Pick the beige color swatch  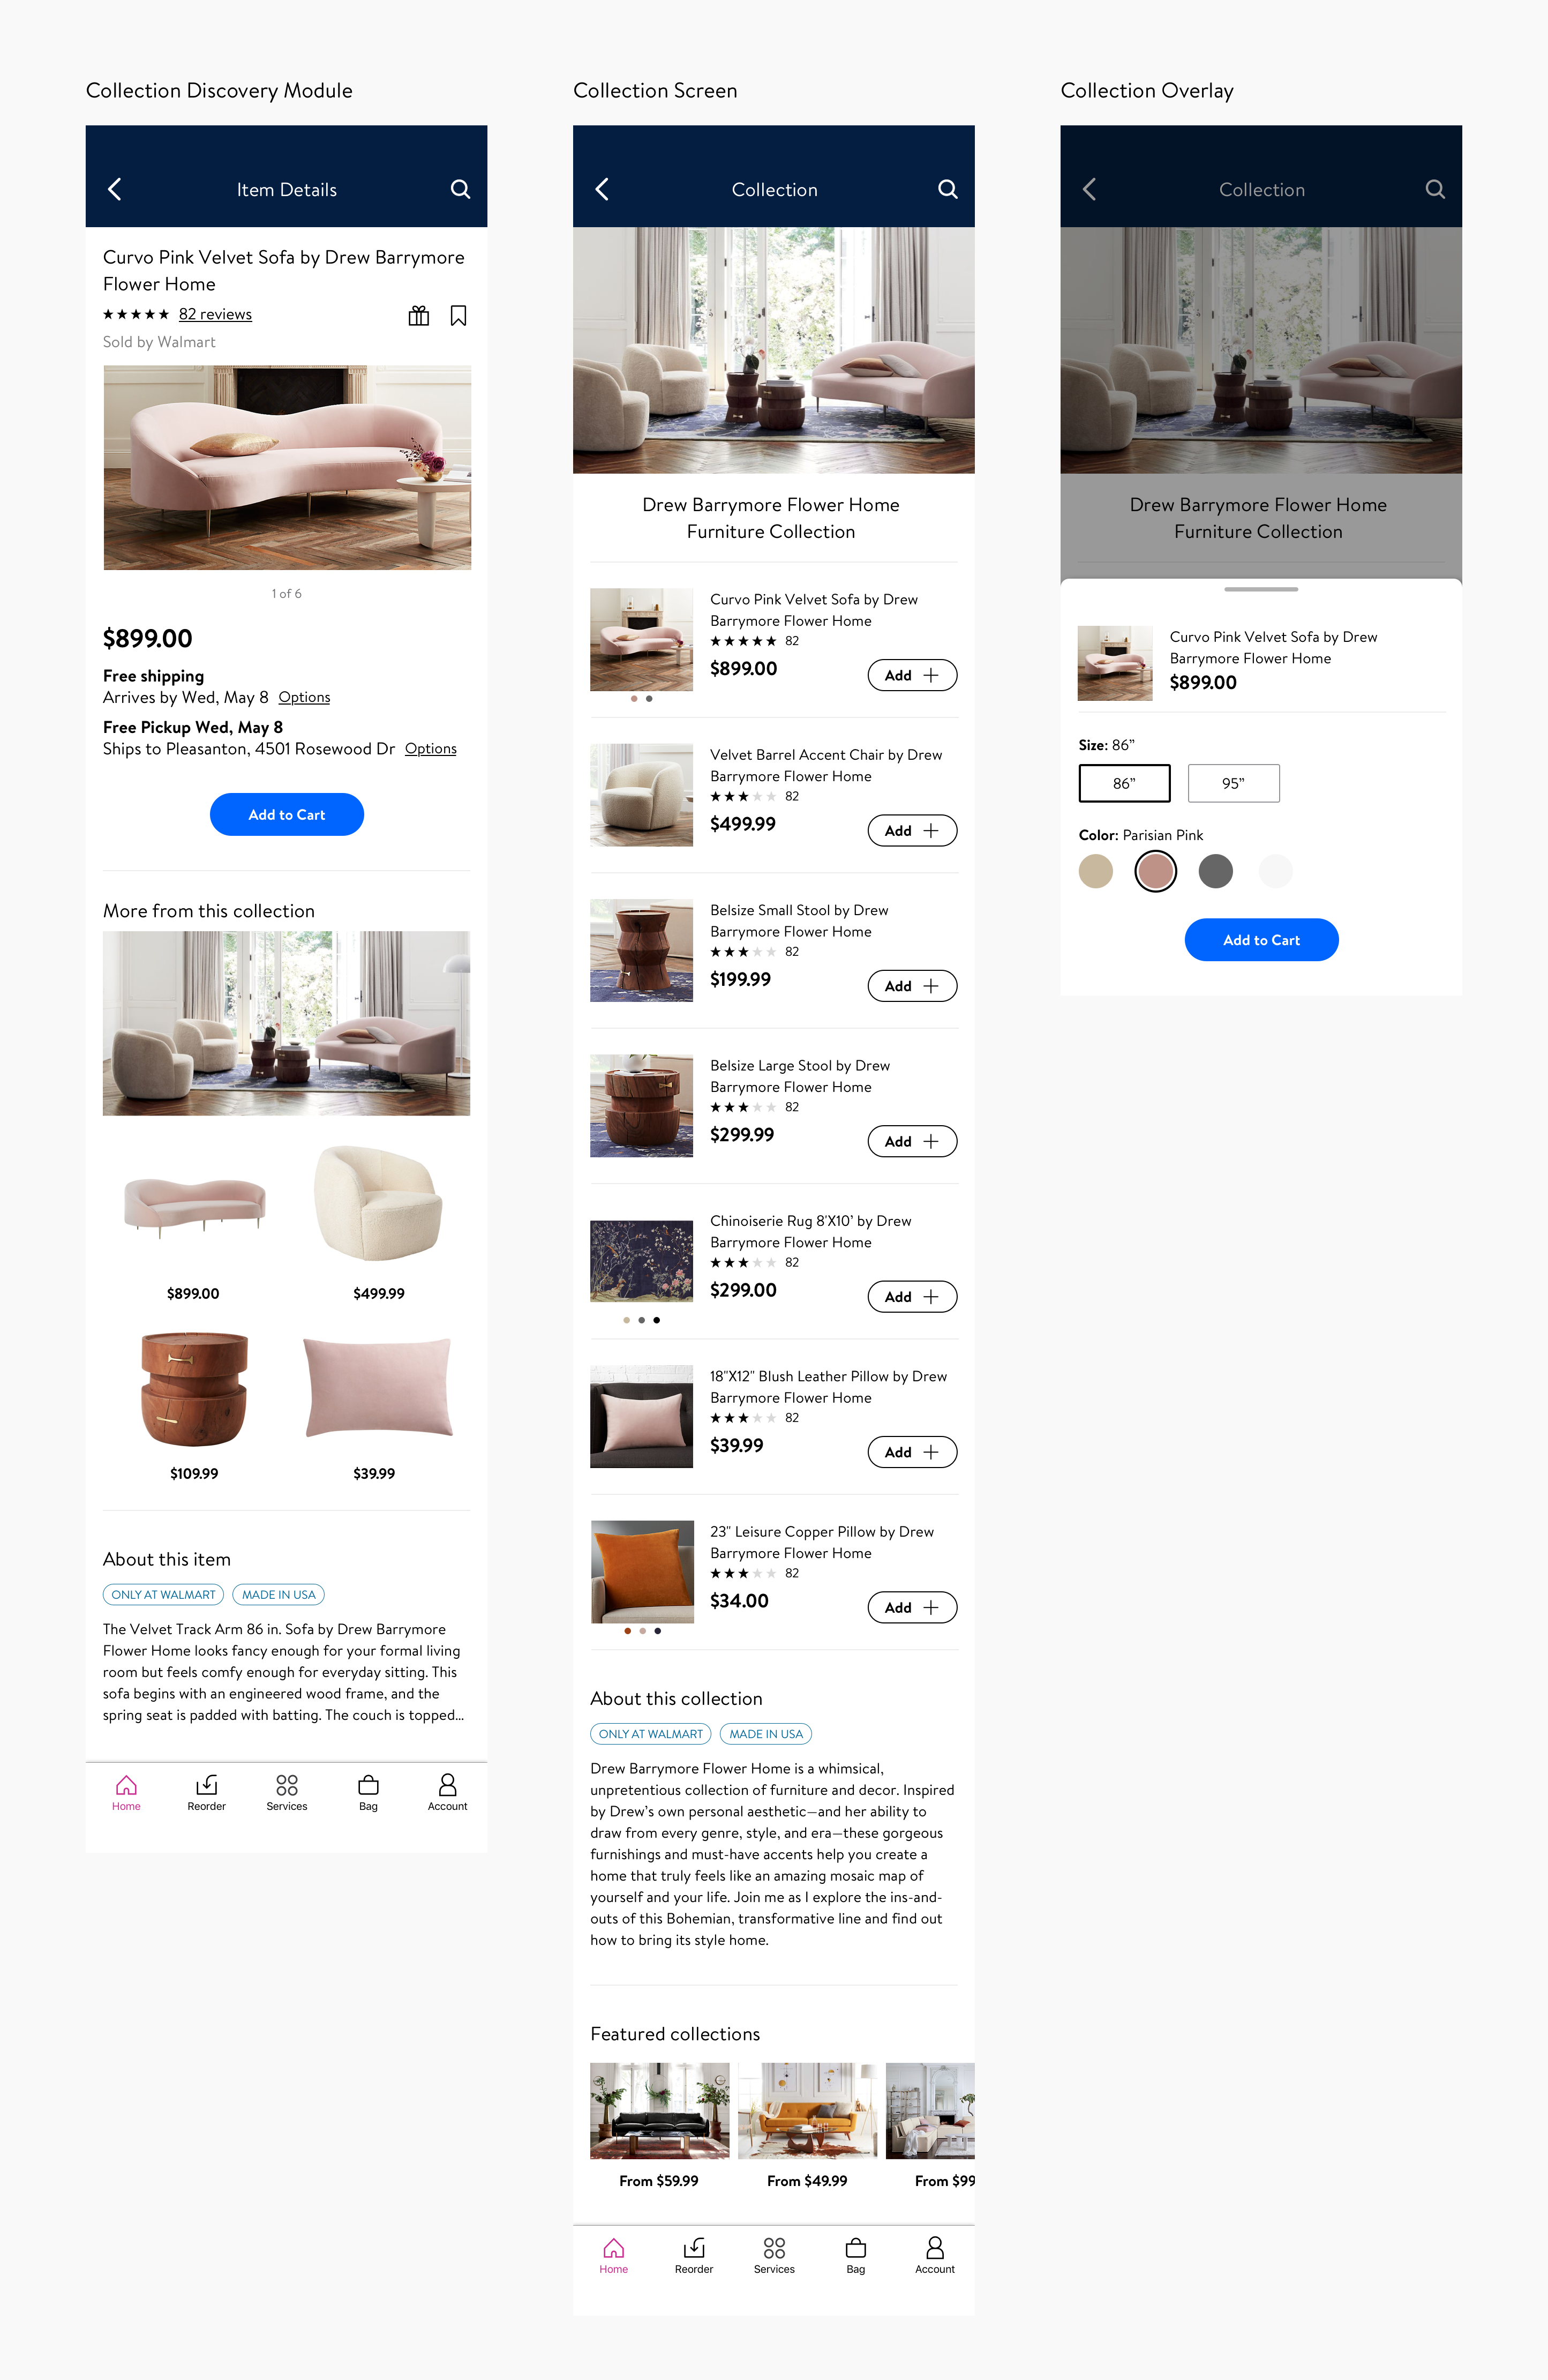coord(1096,871)
